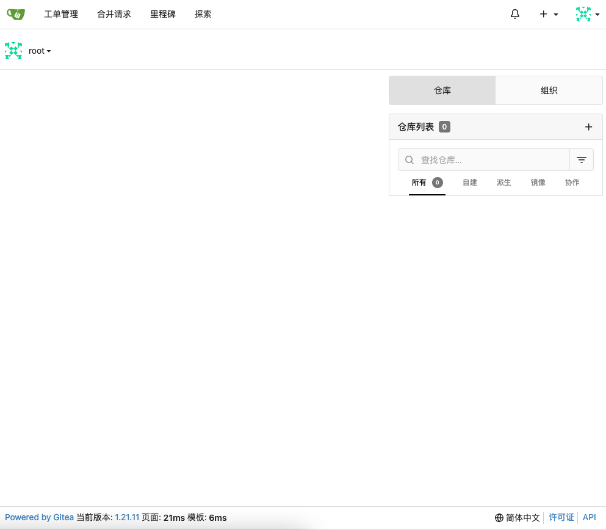Go to 合并请求 in top navigation
606x530 pixels.
[114, 14]
